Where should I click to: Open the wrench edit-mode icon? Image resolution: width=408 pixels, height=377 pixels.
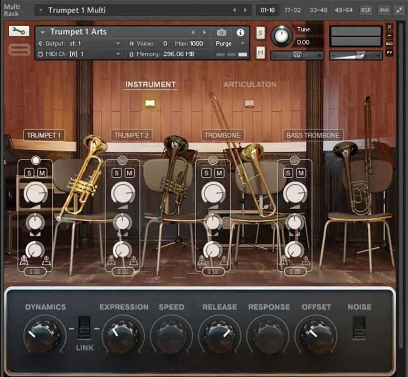[x=19, y=31]
